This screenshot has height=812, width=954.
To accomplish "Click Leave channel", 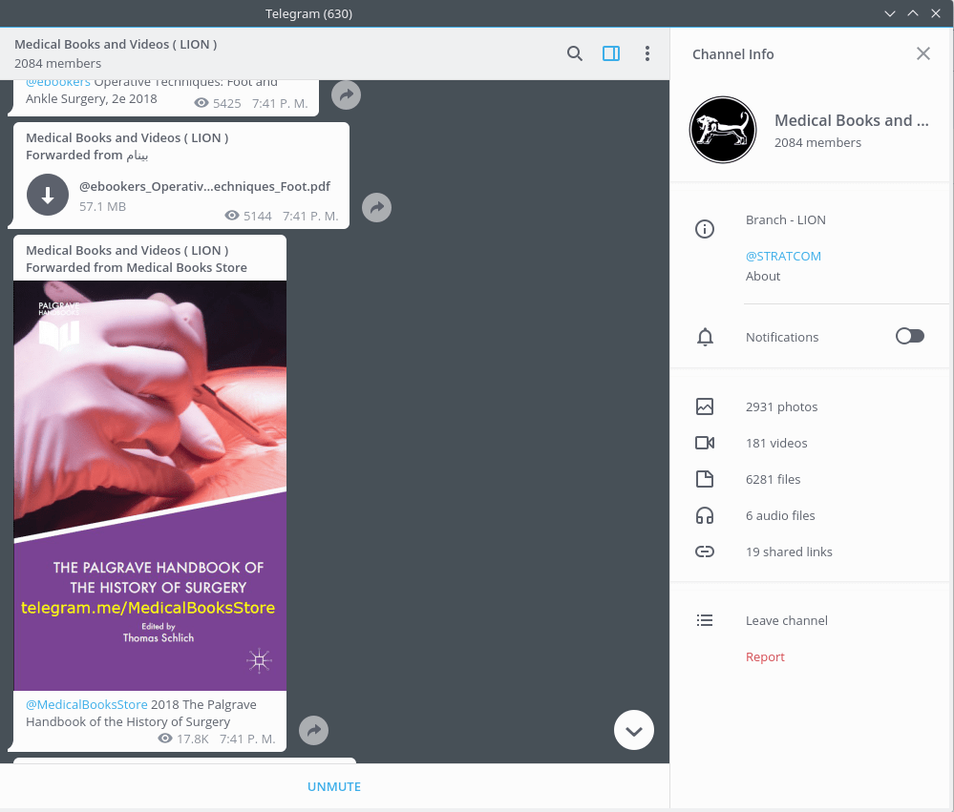I will (x=786, y=620).
